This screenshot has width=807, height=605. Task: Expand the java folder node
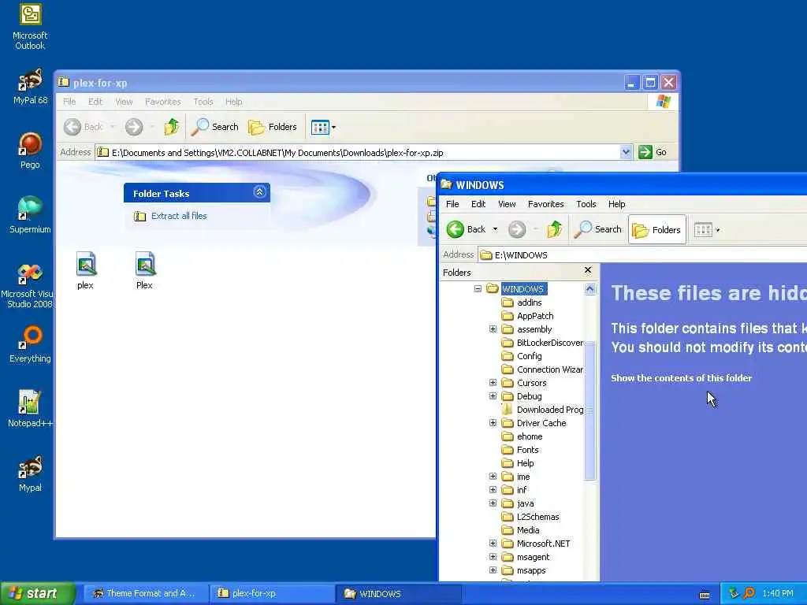pos(493,503)
